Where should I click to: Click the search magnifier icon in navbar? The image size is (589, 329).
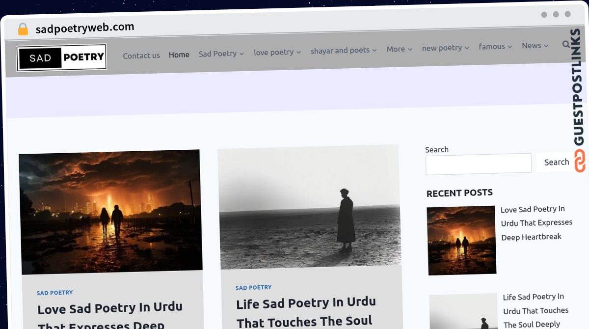coord(566,45)
